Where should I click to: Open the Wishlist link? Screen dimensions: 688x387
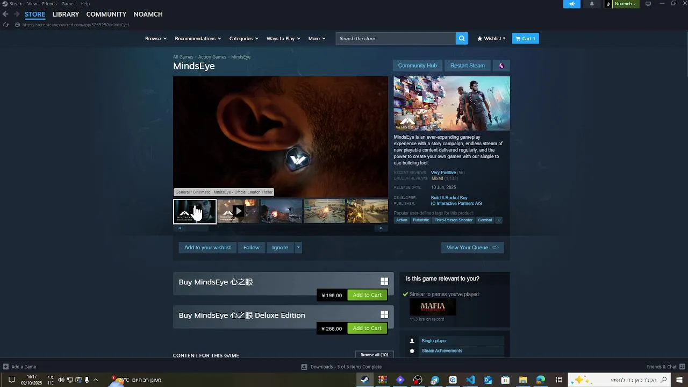[491, 39]
